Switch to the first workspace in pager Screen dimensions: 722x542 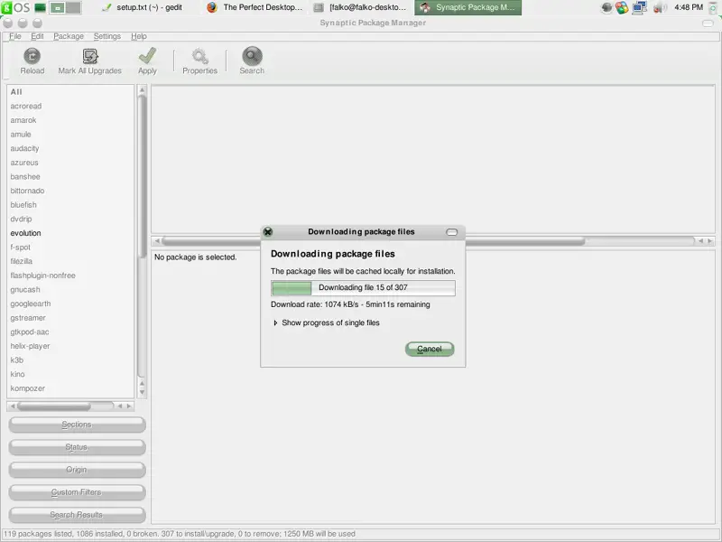57,8
